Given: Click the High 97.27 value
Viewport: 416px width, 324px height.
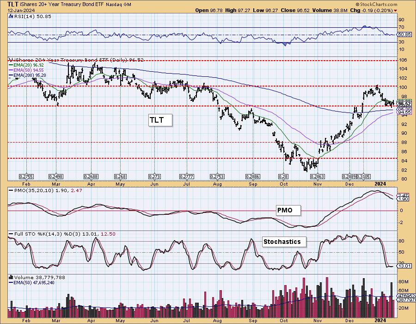Looking at the screenshot, I should (x=238, y=10).
